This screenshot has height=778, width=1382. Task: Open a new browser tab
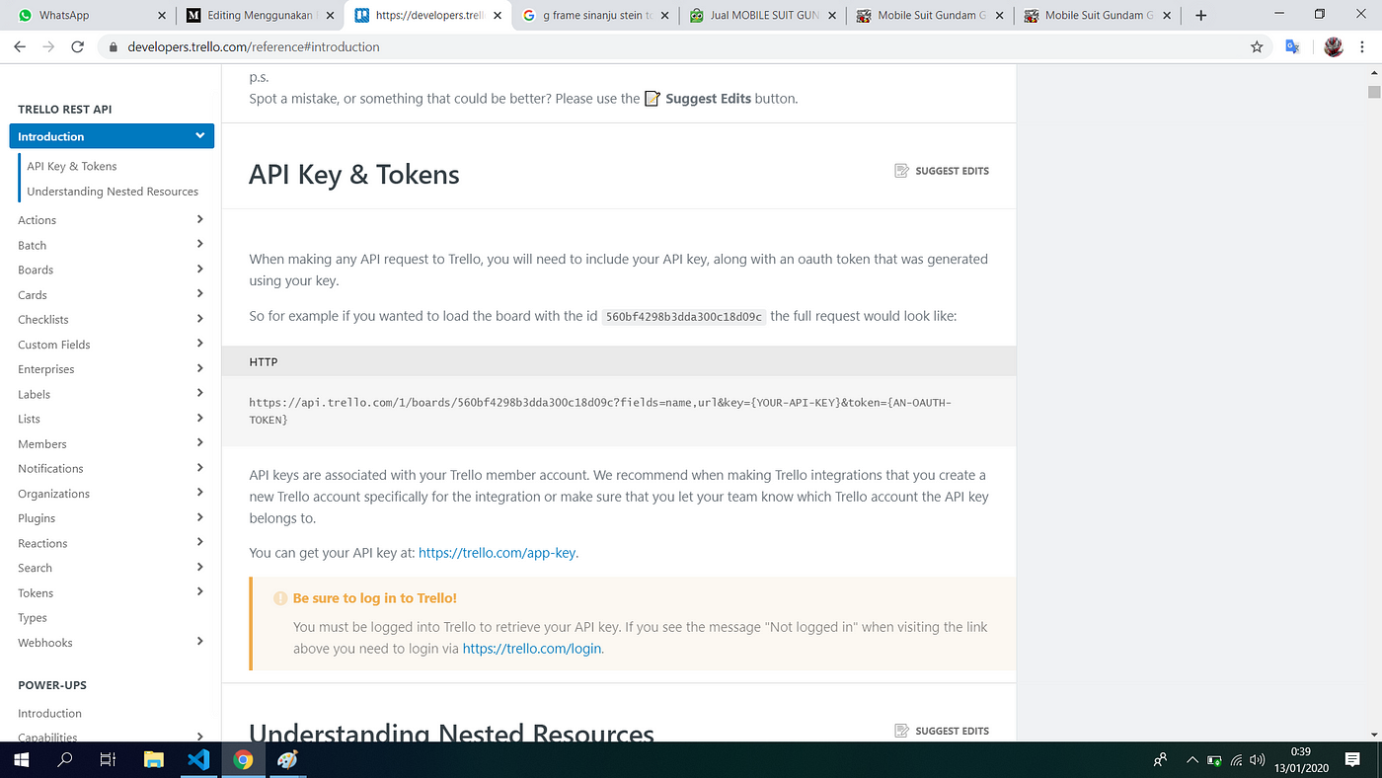(x=1200, y=16)
